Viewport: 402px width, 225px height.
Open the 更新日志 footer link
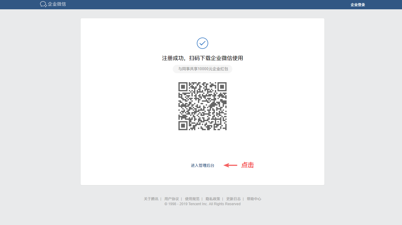coord(233,199)
